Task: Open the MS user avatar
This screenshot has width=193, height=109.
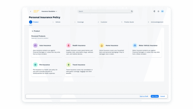Action: 162,11
